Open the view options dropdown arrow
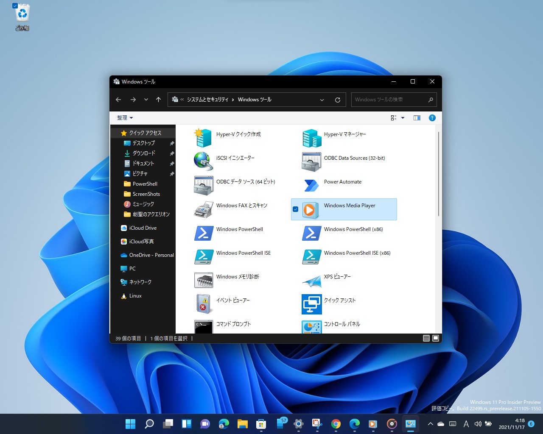The image size is (543, 434). coord(402,117)
